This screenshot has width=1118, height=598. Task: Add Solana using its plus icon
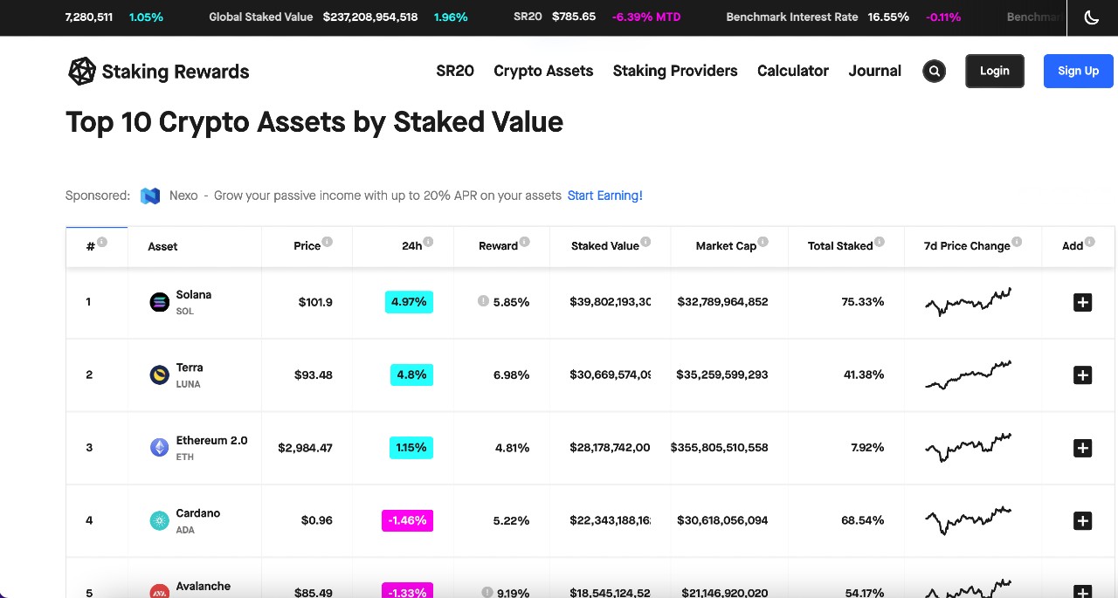point(1082,302)
